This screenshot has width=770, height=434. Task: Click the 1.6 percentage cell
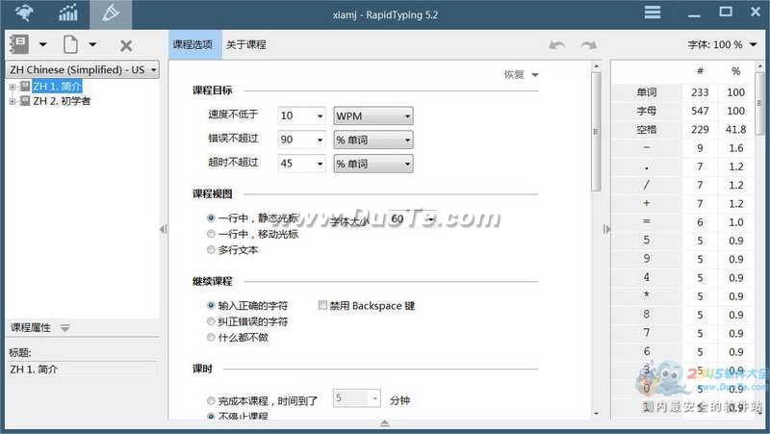[x=735, y=148]
